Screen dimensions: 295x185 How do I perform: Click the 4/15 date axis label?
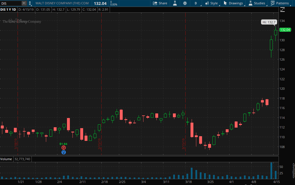pyautogui.click(x=276, y=182)
